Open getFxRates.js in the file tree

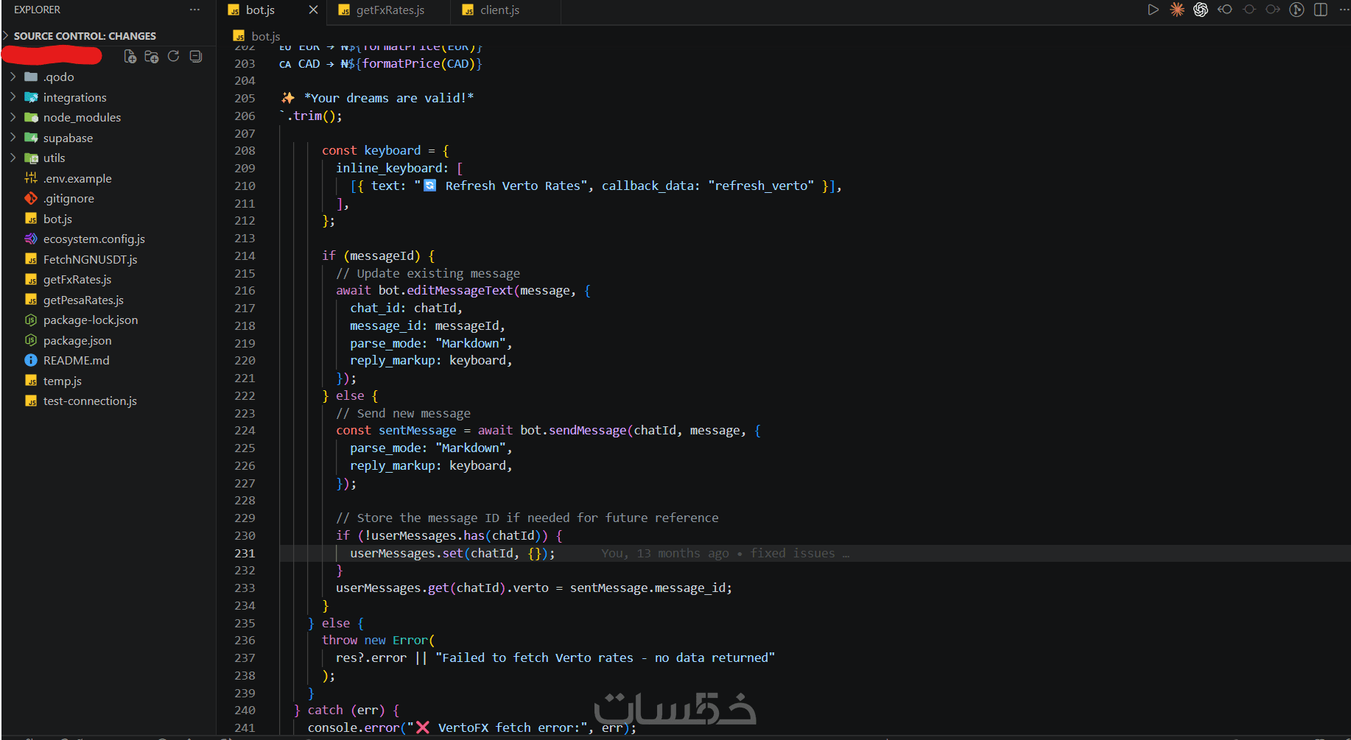pyautogui.click(x=77, y=279)
